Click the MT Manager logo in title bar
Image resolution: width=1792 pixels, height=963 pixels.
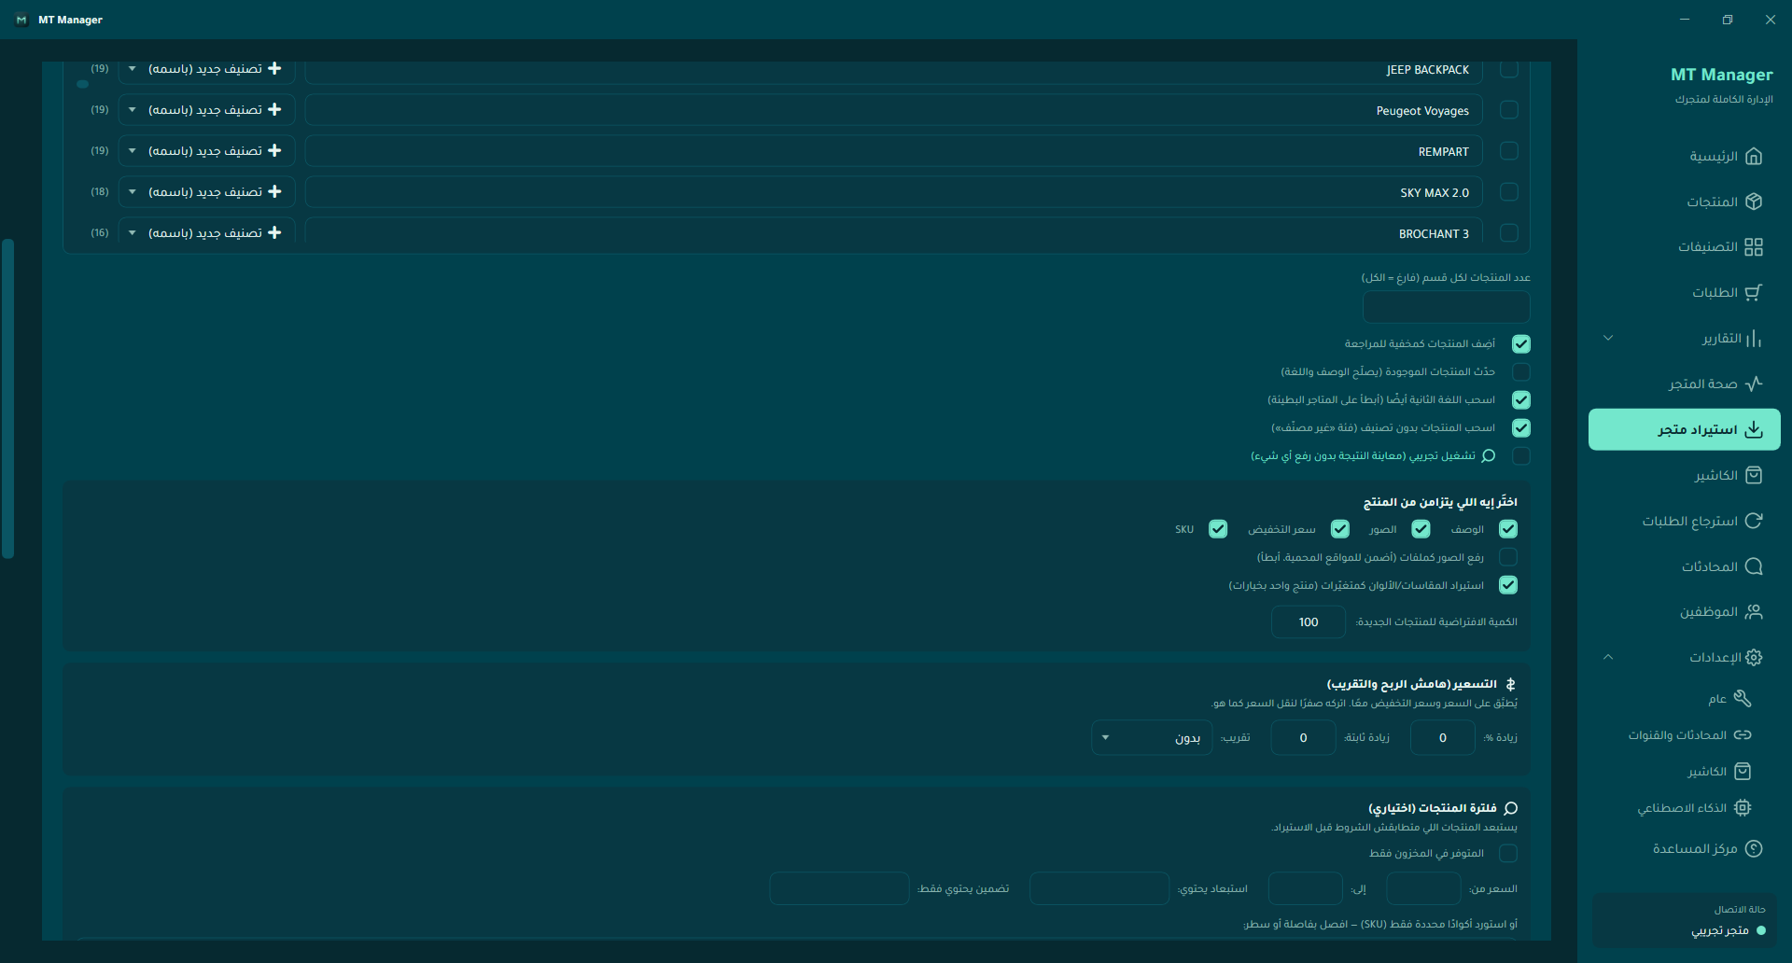(21, 20)
